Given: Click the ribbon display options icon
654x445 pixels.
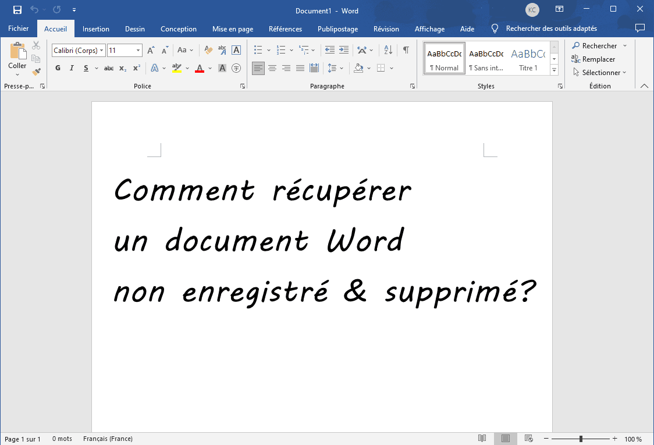Looking at the screenshot, I should coord(559,9).
